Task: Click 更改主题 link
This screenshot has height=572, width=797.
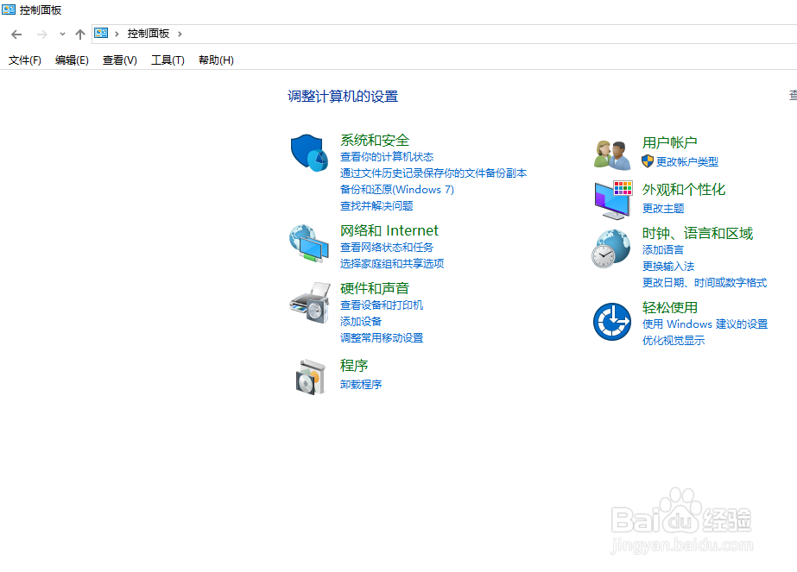Action: click(663, 208)
